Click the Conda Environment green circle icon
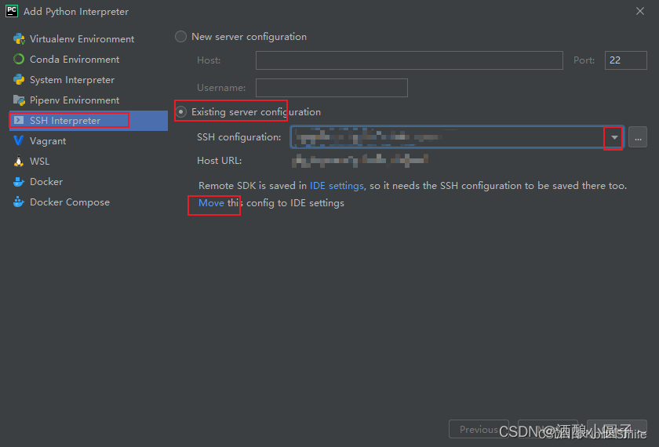This screenshot has height=447, width=659. coord(19,60)
